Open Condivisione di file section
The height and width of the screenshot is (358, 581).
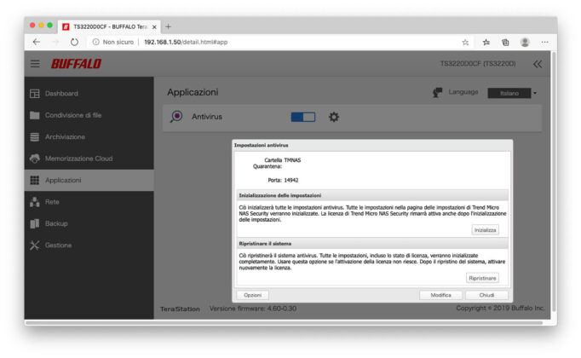point(89,115)
